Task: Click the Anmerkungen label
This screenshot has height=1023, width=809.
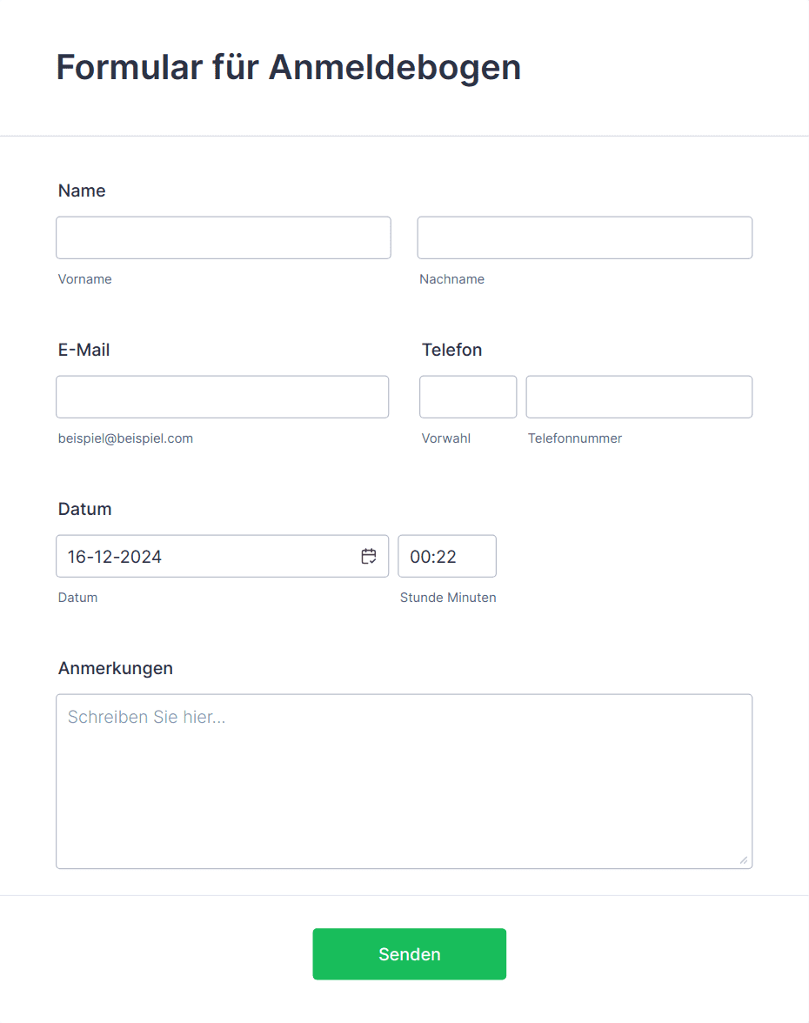Action: (116, 668)
